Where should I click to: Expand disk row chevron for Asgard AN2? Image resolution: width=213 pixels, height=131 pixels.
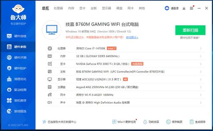(201, 87)
